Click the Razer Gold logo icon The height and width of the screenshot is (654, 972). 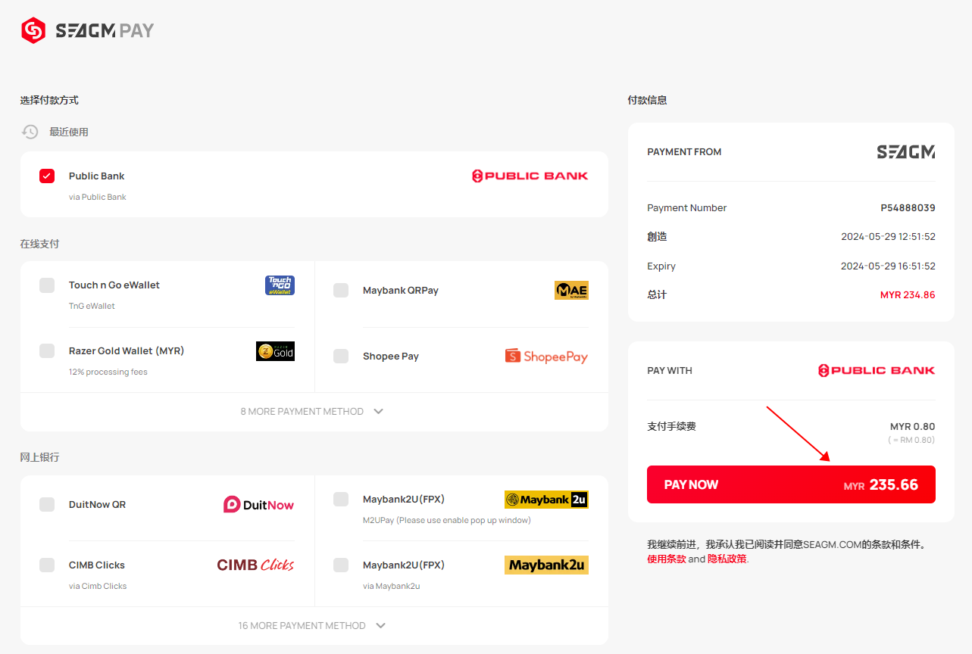click(275, 351)
